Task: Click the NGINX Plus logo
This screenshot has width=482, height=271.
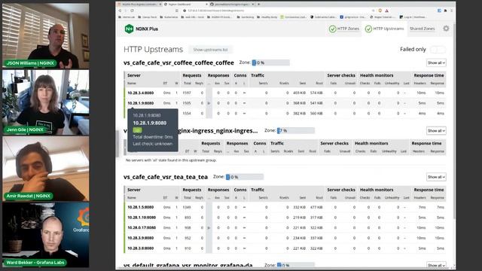Action: click(142, 29)
